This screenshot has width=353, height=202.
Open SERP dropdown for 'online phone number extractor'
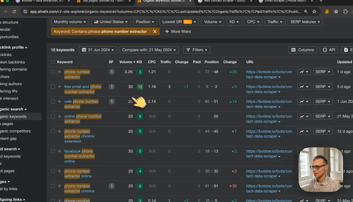323,116
